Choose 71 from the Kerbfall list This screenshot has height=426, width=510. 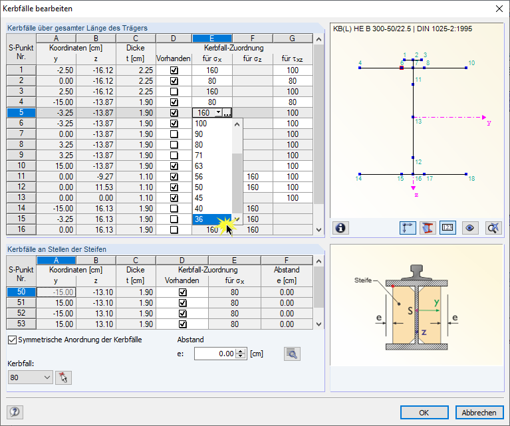(213, 156)
